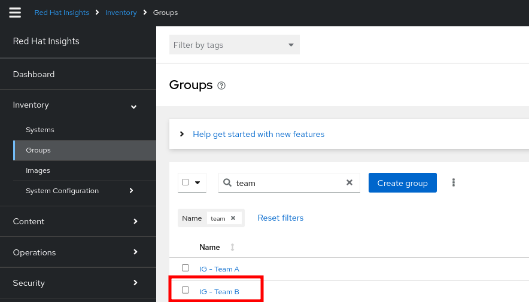Toggle the bulk select checkbox
529x302 pixels.
[x=186, y=182]
